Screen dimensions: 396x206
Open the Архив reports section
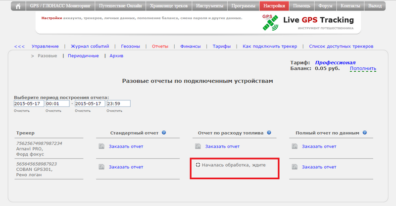(x=116, y=56)
